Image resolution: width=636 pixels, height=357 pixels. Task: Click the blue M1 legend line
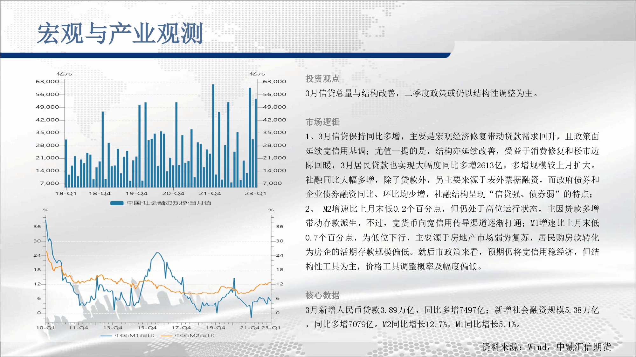point(106,336)
